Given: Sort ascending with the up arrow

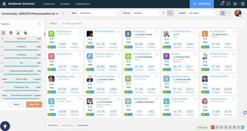Looking at the screenshot, I should coord(163,13).
